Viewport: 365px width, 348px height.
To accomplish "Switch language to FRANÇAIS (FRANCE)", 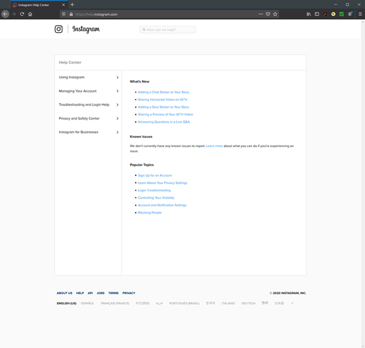I will [x=115, y=303].
